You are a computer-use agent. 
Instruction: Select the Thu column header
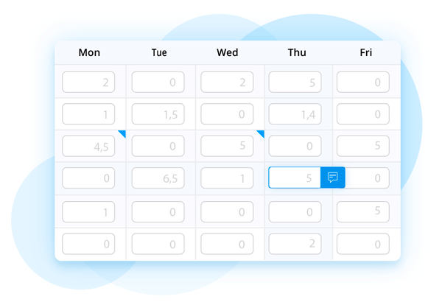[x=297, y=52]
